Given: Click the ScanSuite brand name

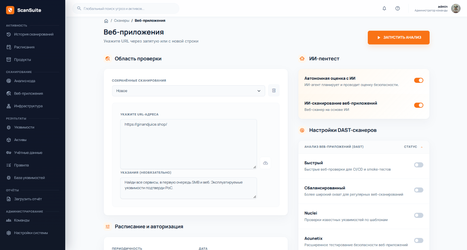Looking at the screenshot, I should (29, 10).
